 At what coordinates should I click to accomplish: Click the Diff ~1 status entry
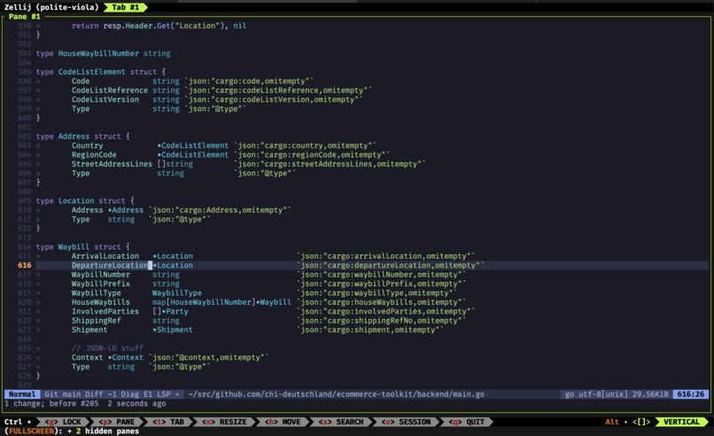(x=101, y=394)
